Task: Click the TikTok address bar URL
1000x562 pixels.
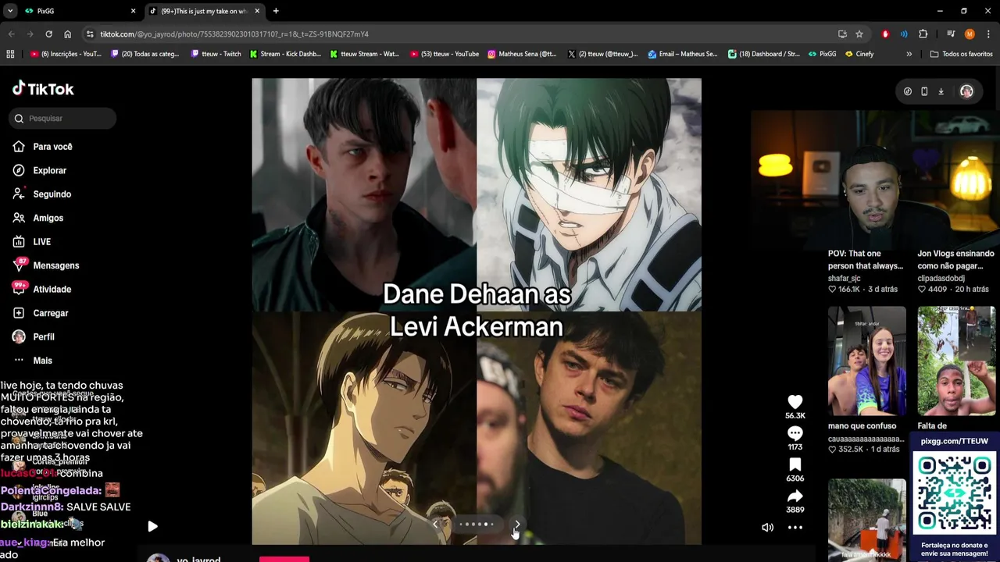Action: tap(234, 34)
